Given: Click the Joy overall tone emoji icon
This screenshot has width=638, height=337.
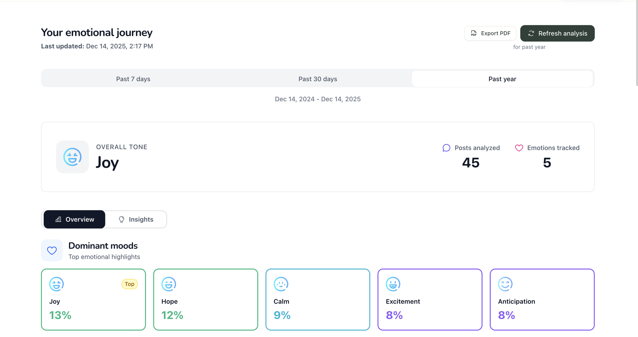Looking at the screenshot, I should [x=72, y=157].
